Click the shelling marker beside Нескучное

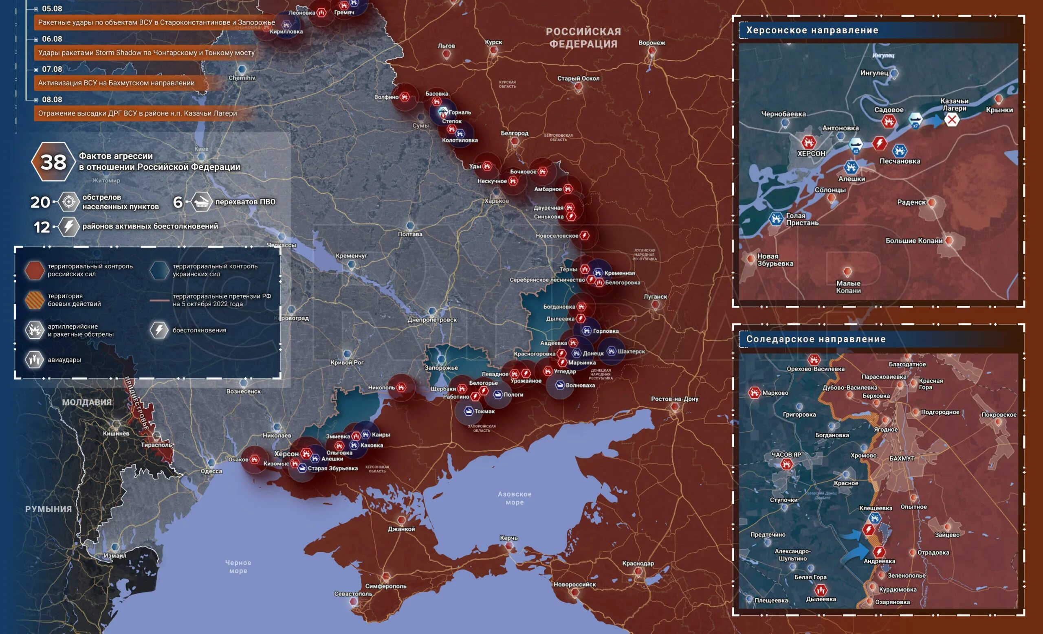pyautogui.click(x=513, y=181)
